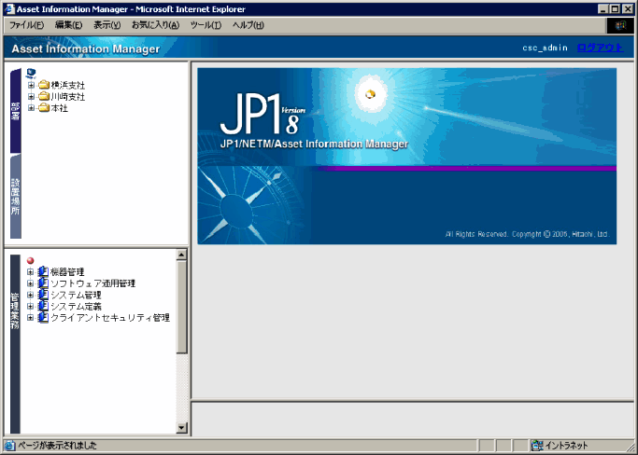
Task: Select the ソフトウェア適用管理 tree label
Action: 93,283
